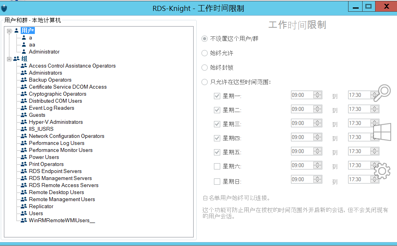Select the 不设置这个用户/群 radio option
The image size is (397, 246).
(204, 39)
